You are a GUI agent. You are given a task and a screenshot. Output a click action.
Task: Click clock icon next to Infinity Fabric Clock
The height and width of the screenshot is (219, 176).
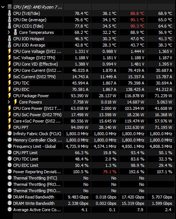click(x=10, y=133)
